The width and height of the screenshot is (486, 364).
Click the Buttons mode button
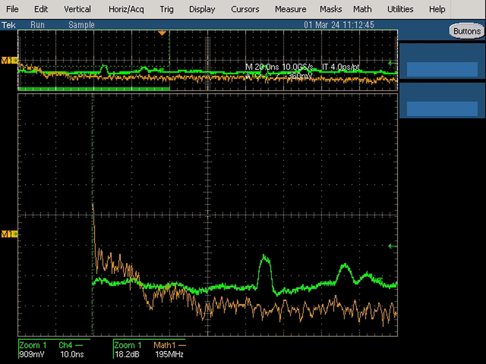[x=467, y=31]
